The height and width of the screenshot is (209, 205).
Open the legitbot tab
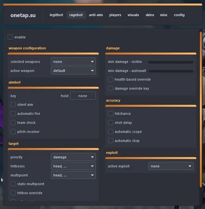56,15
